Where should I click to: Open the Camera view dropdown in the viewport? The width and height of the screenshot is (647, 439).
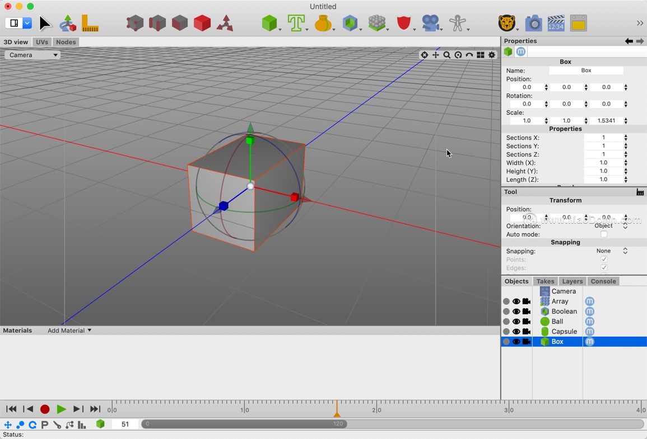(32, 55)
